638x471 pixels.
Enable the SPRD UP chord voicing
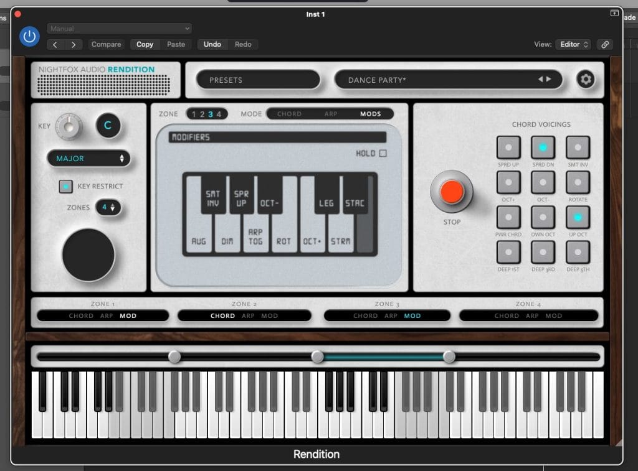[x=508, y=147]
